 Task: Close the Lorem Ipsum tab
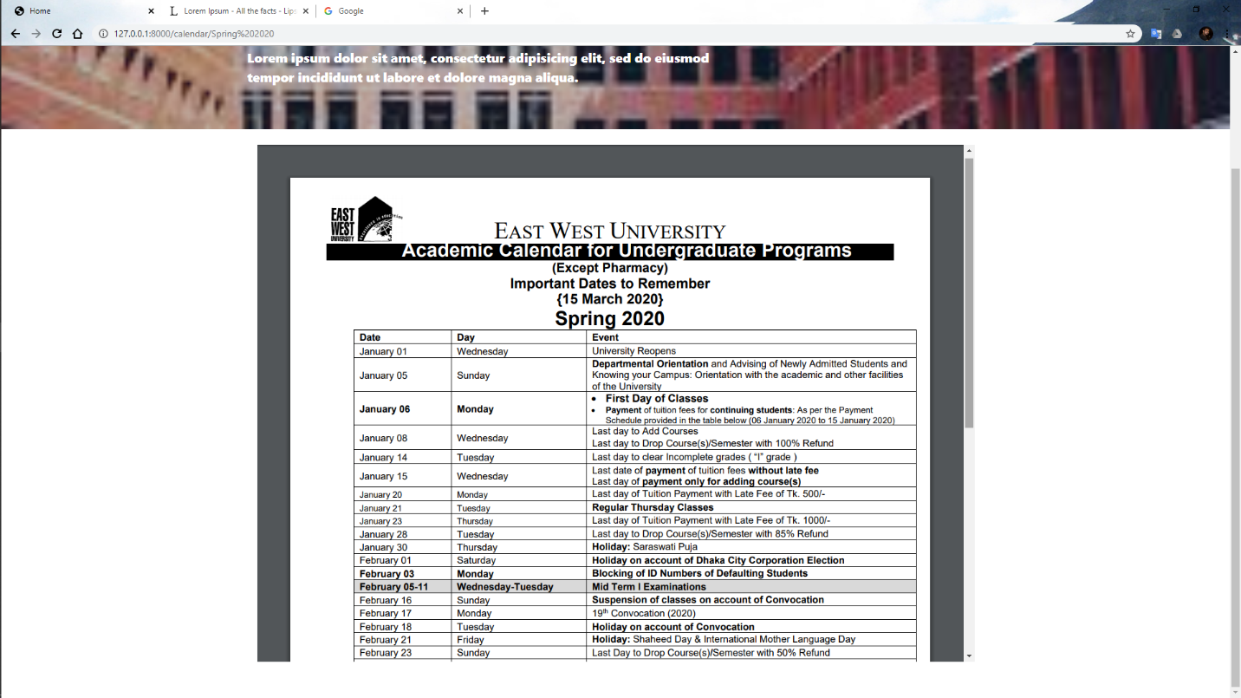(305, 11)
